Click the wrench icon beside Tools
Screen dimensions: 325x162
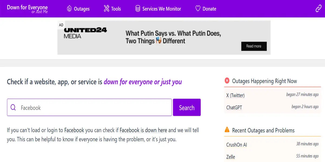(x=106, y=9)
